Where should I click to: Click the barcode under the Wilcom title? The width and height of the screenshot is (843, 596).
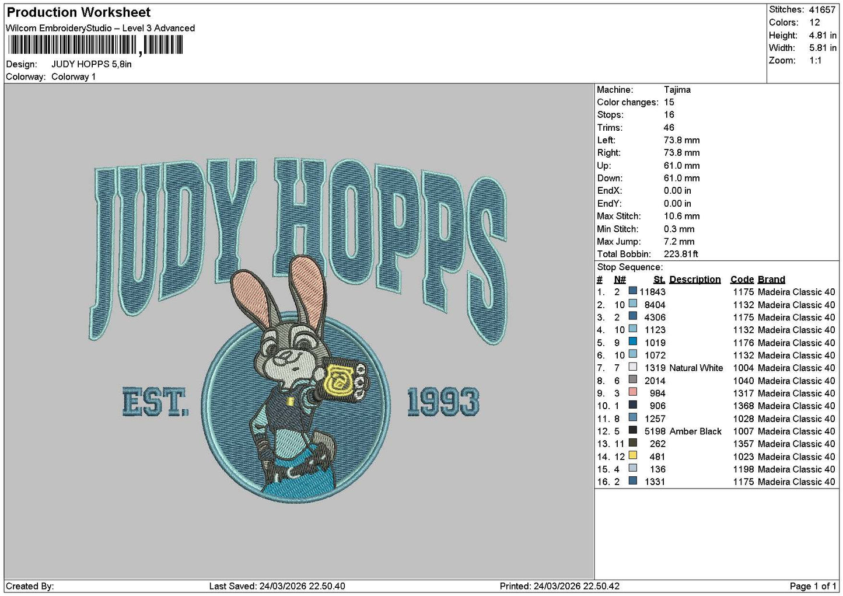(96, 45)
